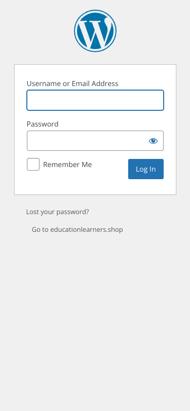190x411 pixels.
Task: Open the Lost your password? link
Action: click(57, 212)
